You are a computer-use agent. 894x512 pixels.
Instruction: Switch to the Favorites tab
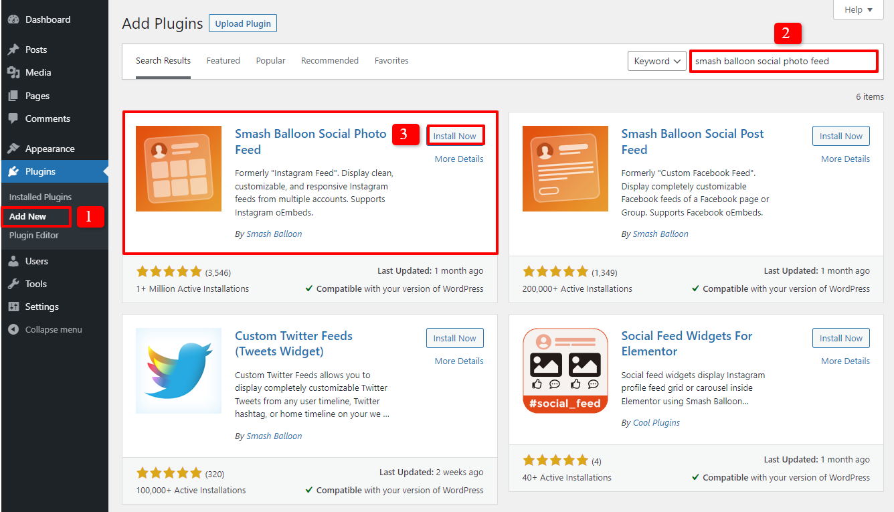pos(391,61)
